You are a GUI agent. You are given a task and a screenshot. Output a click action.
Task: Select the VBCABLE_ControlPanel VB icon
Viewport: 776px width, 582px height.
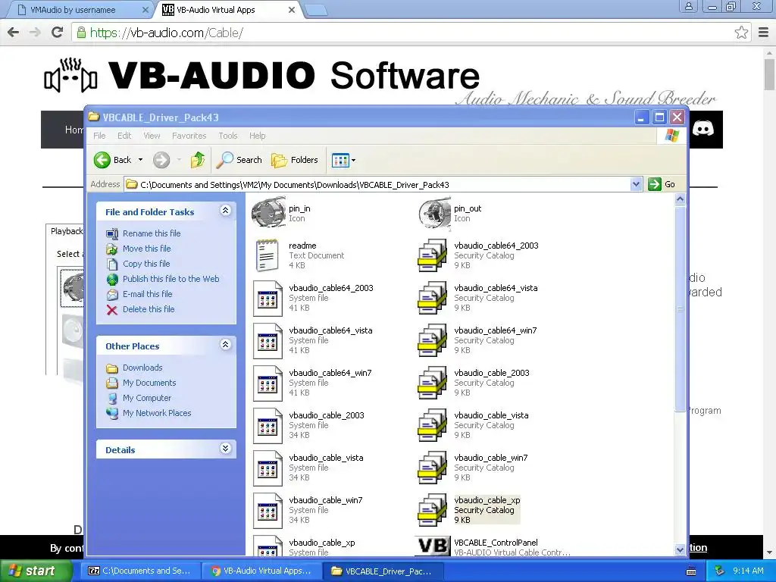pyautogui.click(x=433, y=546)
